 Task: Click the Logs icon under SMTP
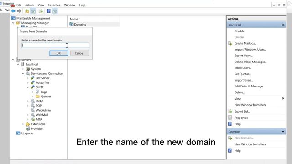click(x=37, y=92)
